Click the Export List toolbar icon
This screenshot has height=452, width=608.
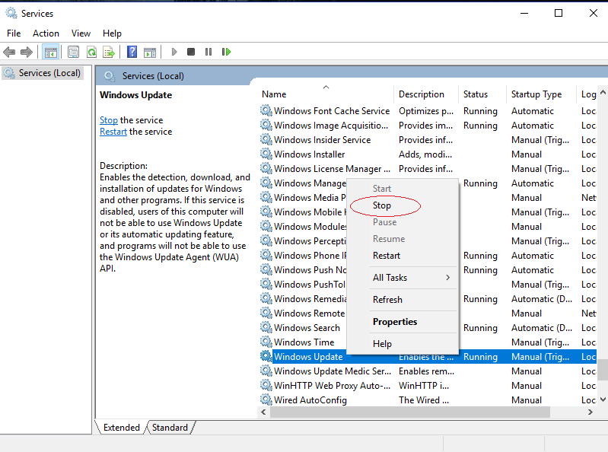pos(109,52)
